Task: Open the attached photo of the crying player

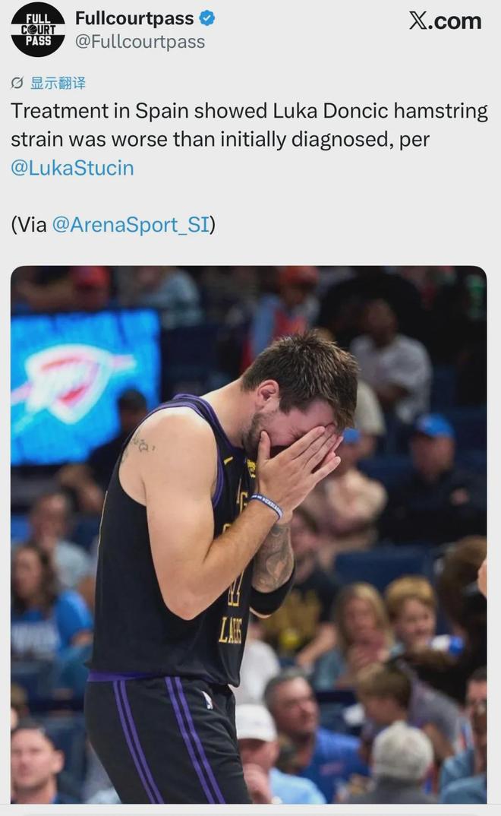Action: click(x=249, y=534)
